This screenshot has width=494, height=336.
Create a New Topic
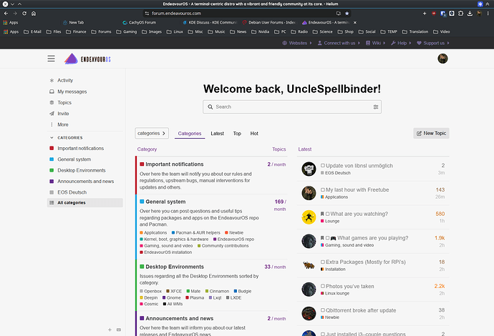tap(431, 133)
